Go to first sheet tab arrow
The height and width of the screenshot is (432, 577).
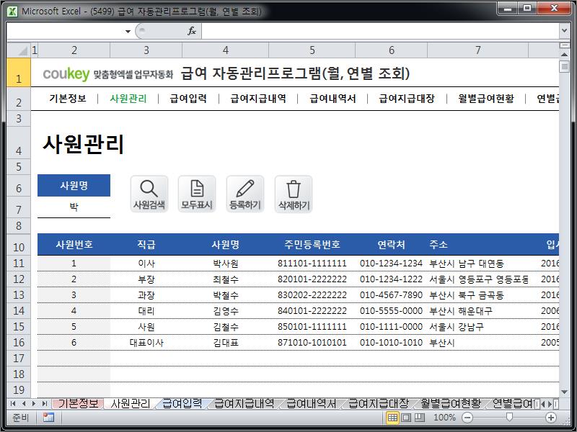tap(13, 404)
